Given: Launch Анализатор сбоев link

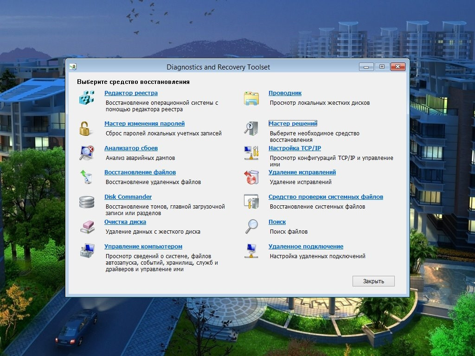Looking at the screenshot, I should click(x=131, y=148).
